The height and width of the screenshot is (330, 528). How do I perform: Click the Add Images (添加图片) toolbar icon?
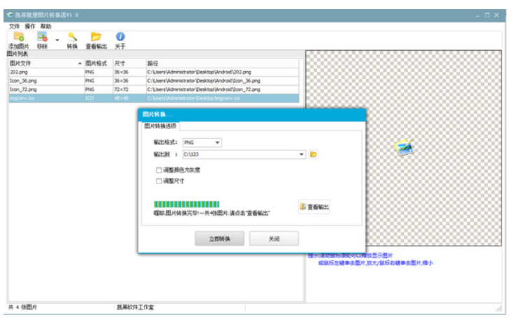[19, 37]
